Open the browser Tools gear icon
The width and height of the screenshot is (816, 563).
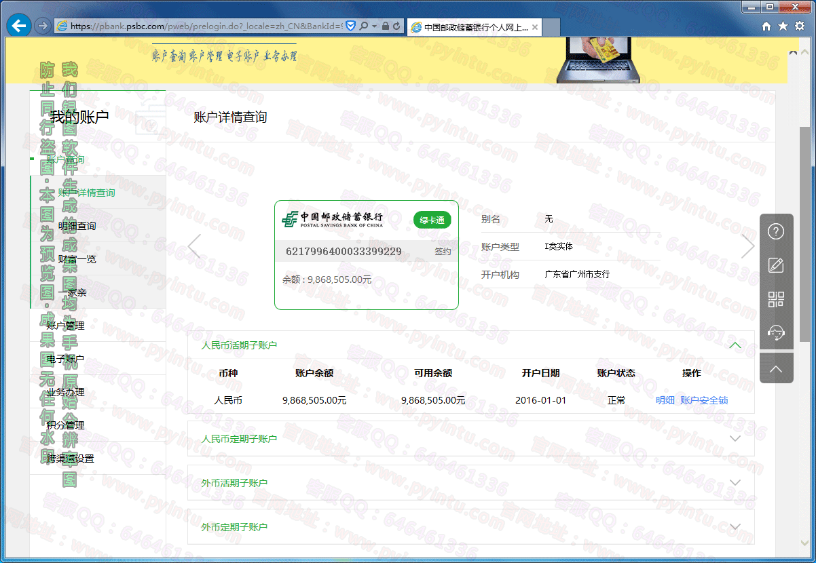coord(799,26)
